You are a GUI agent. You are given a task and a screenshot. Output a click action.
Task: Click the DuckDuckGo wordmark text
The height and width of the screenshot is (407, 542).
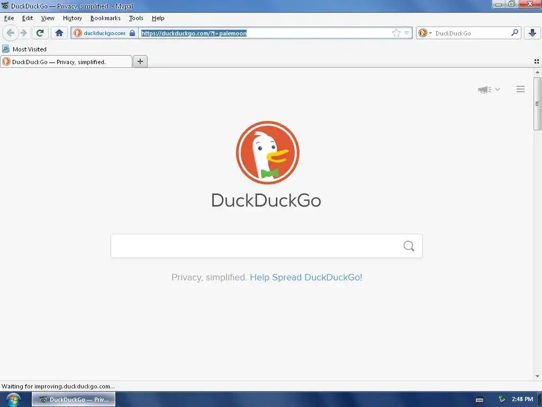click(x=266, y=200)
